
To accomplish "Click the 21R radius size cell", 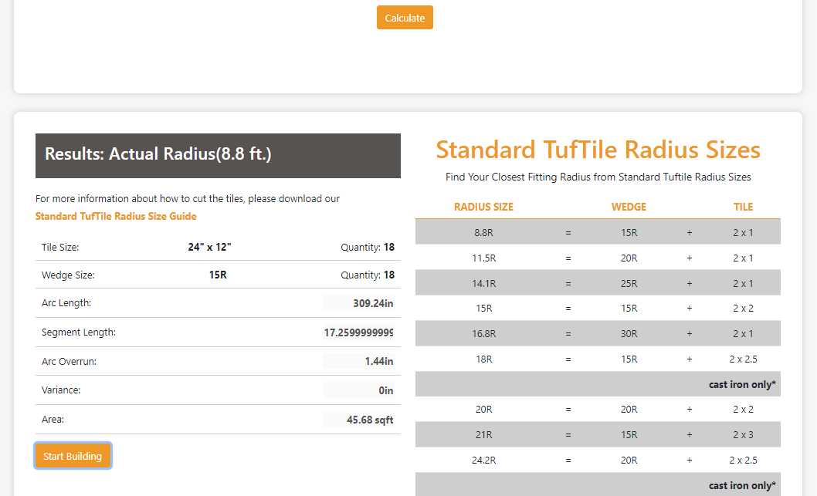I will [483, 434].
